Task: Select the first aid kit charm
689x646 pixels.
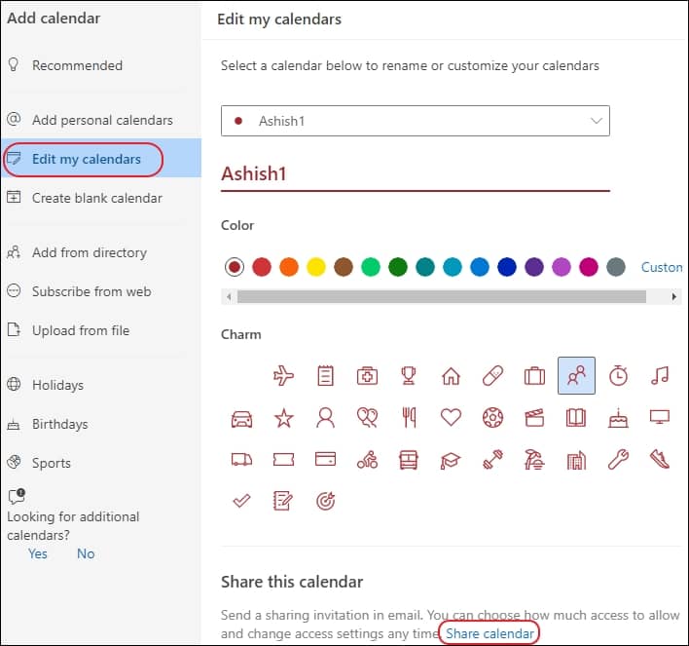Action: [367, 376]
